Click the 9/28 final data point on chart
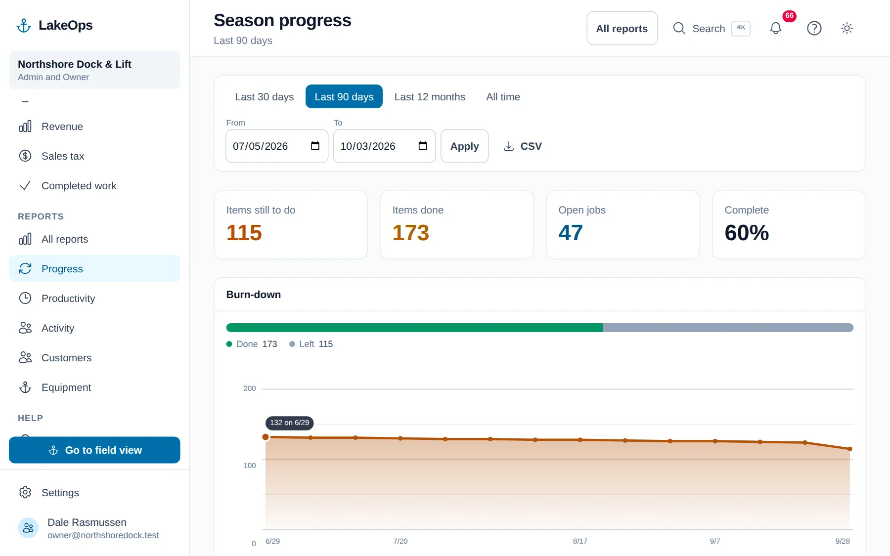 pyautogui.click(x=850, y=449)
